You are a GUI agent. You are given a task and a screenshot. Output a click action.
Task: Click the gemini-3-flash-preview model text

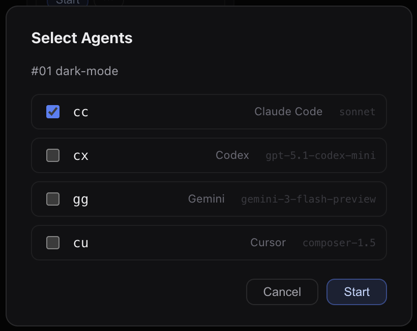[x=308, y=200]
